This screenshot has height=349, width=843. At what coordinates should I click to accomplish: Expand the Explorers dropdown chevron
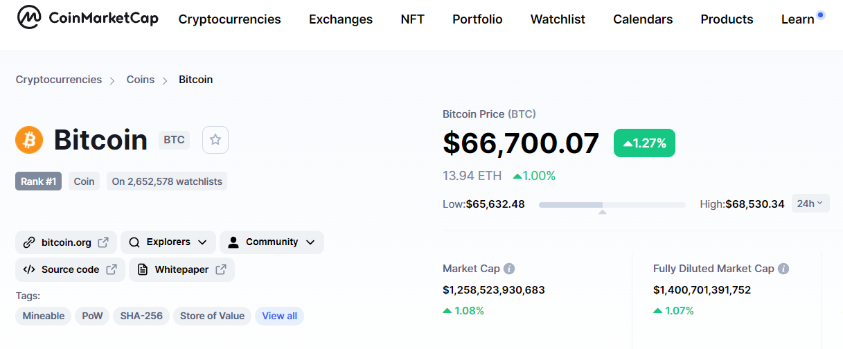click(202, 242)
